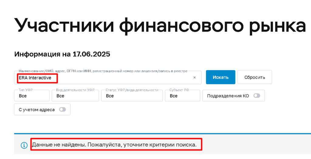
Task: Clear the search field with the x icon
Action: (x=194, y=78)
